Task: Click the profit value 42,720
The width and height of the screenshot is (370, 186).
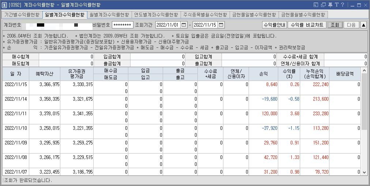Action: point(271,158)
